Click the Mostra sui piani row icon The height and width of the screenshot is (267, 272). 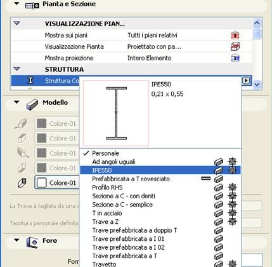pyautogui.click(x=235, y=35)
